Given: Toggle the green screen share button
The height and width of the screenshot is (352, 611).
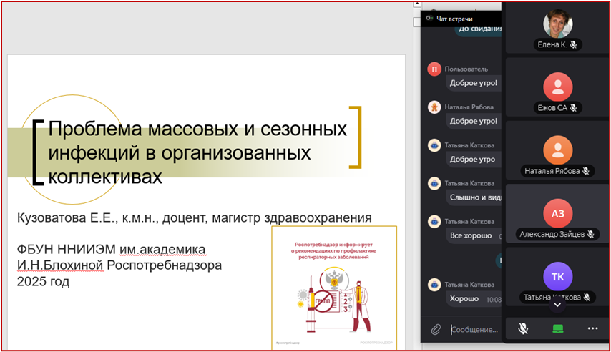Looking at the screenshot, I should point(557,328).
